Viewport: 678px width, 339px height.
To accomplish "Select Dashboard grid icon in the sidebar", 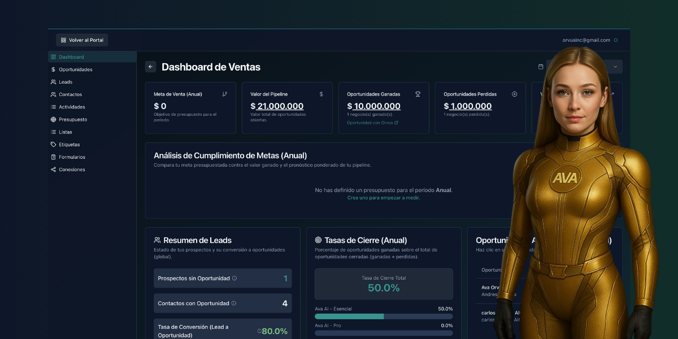I will pyautogui.click(x=54, y=56).
